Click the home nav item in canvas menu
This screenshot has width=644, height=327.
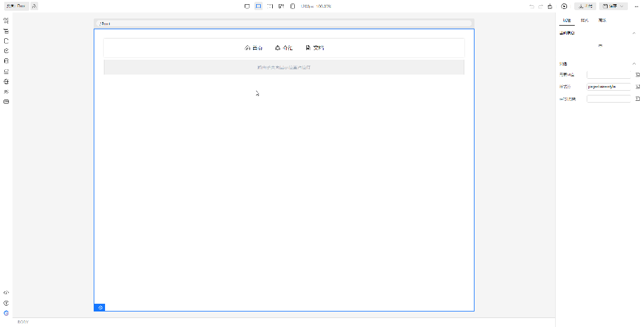(254, 48)
